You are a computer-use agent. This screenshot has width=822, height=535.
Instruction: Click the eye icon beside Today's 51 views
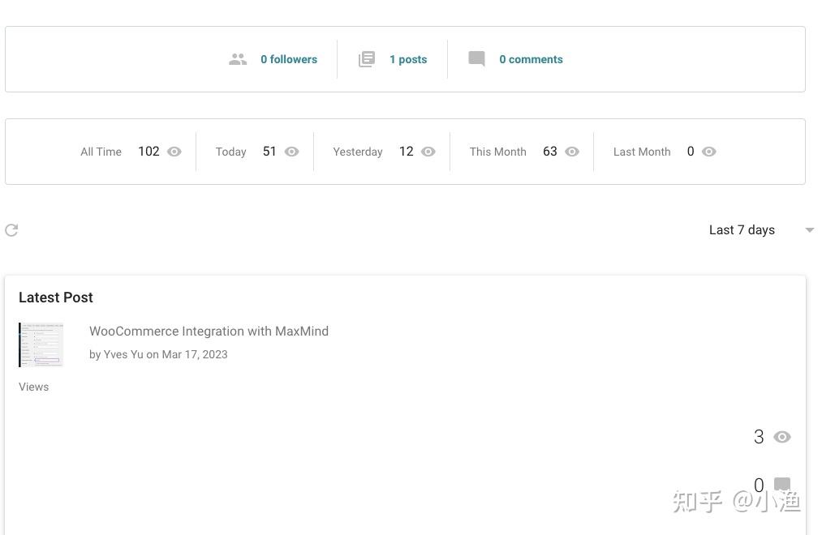(x=292, y=152)
